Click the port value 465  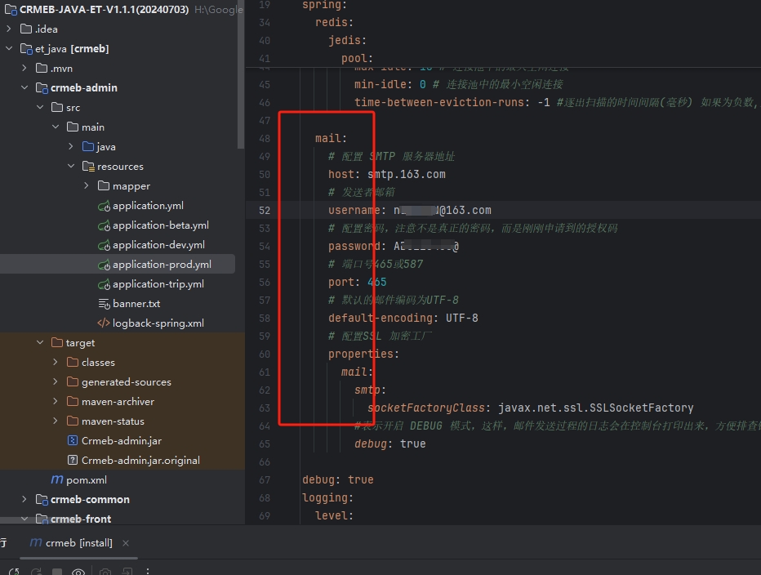click(377, 282)
